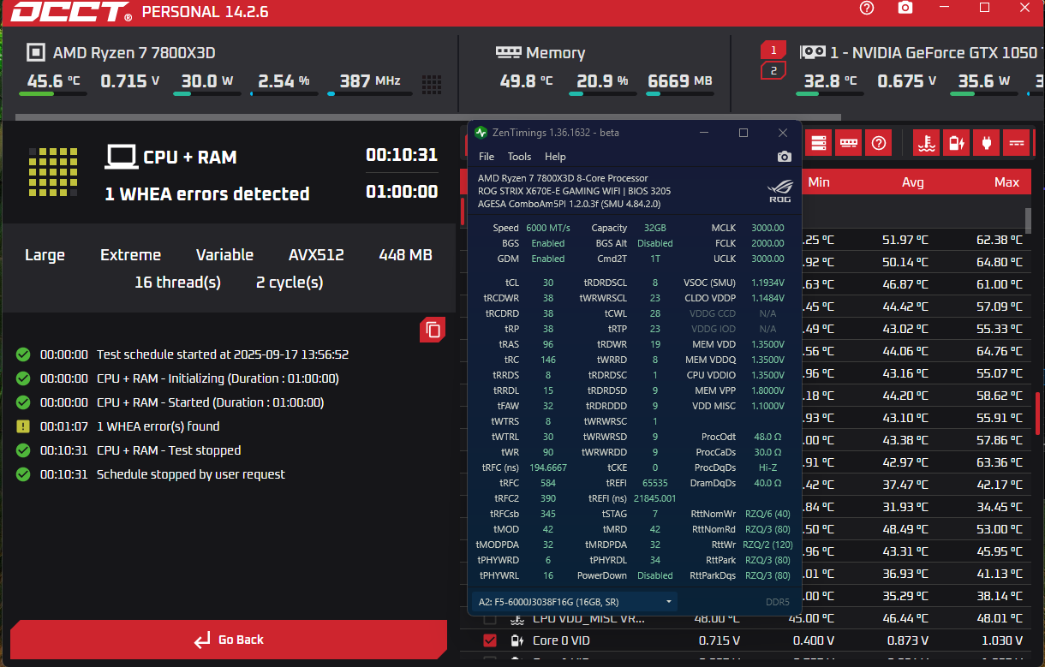Click CPU temperature bar under 45.6 °C

click(52, 94)
